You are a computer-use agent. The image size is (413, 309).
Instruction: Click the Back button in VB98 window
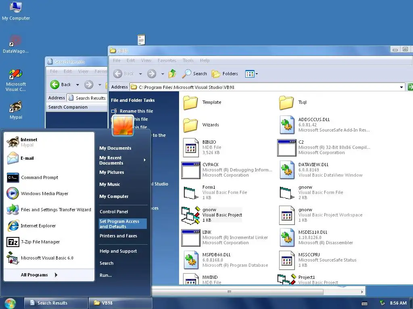[124, 74]
